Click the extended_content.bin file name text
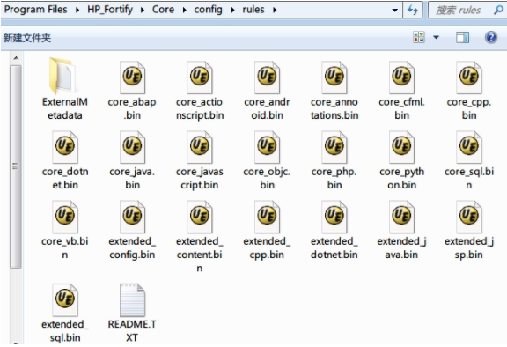The height and width of the screenshot is (347, 507). pos(200,255)
